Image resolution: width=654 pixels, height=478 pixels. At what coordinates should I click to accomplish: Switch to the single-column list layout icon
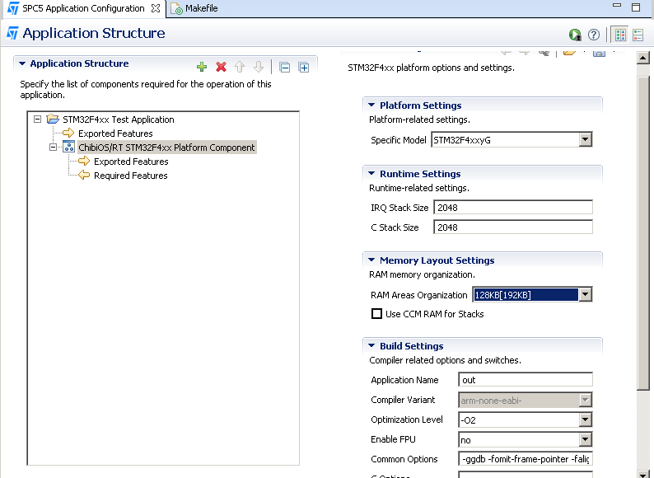638,35
